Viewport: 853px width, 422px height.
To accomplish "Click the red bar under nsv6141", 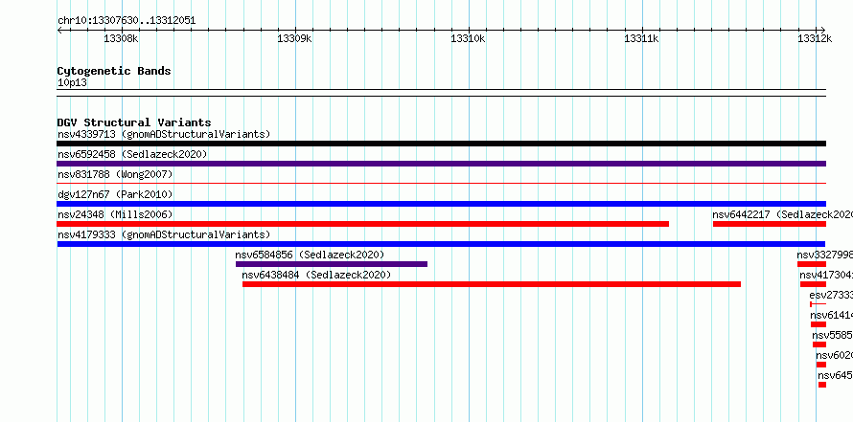I will coord(818,324).
